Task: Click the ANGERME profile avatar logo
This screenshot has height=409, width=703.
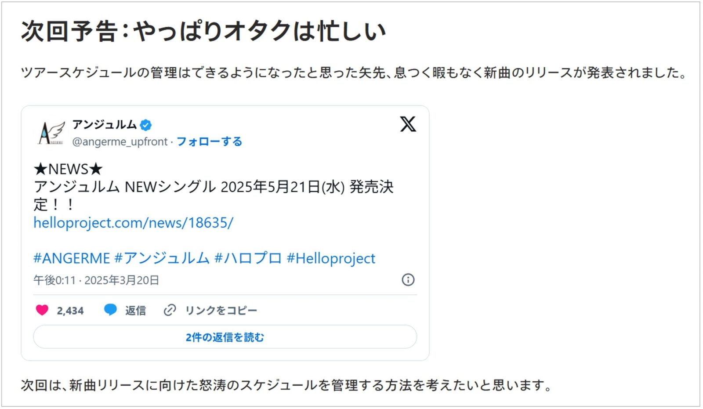Action: click(51, 133)
